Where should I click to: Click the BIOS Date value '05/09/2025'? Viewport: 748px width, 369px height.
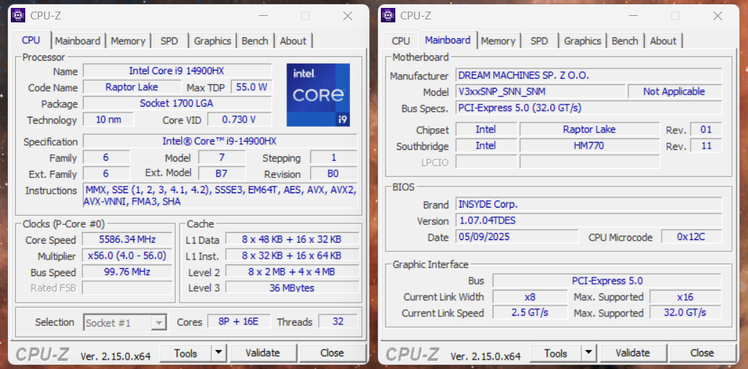coord(517,237)
